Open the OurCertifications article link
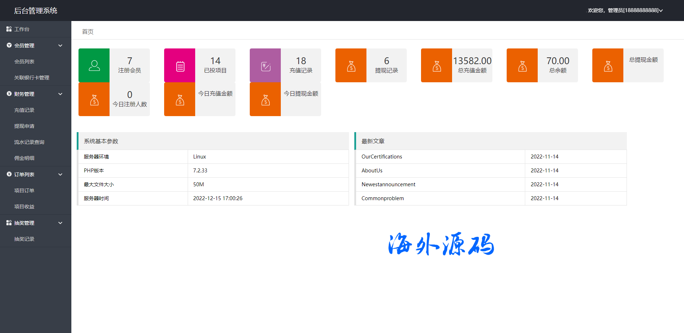The image size is (684, 333). [381, 157]
